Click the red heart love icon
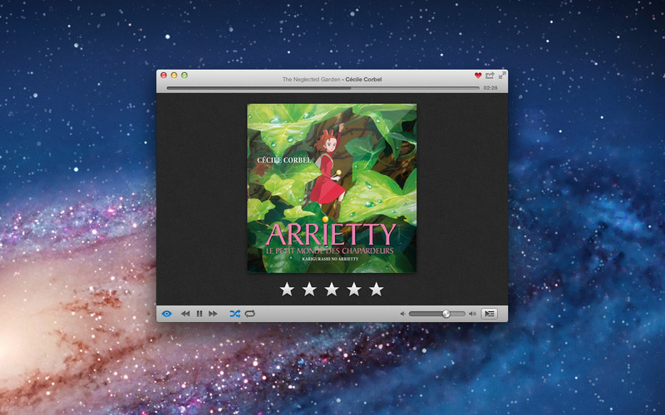The width and height of the screenshot is (665, 415). point(478,76)
